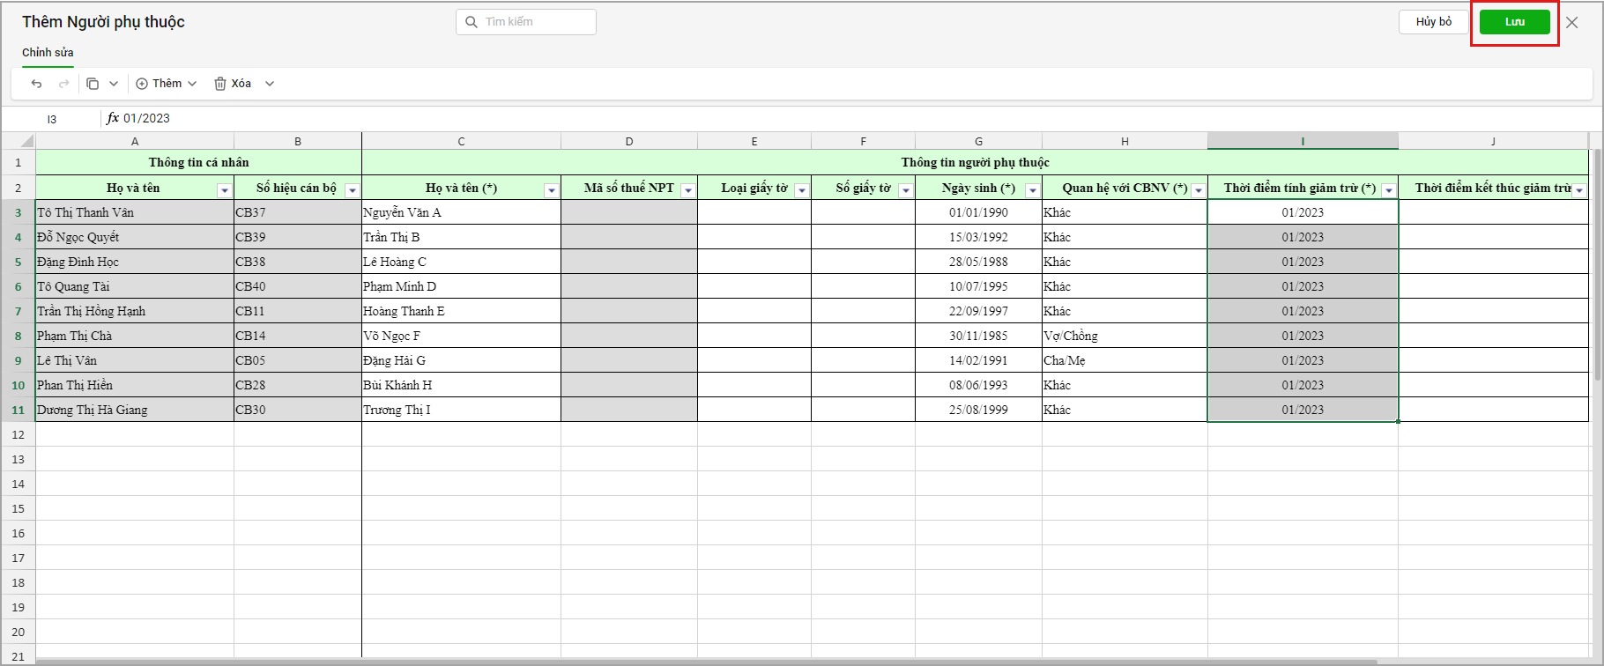Viewport: 1604px width, 666px height.
Task: Click the Xóa trash icon
Action: 220,84
